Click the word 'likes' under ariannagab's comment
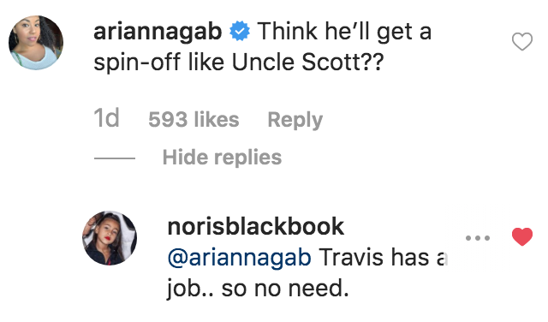The width and height of the screenshot is (548, 322). (x=217, y=120)
